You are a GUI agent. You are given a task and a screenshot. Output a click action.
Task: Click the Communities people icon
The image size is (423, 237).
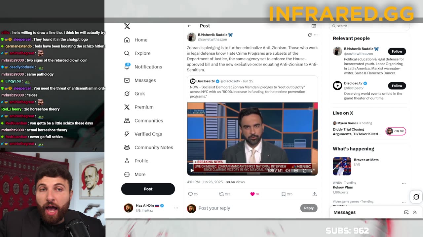coord(127,120)
